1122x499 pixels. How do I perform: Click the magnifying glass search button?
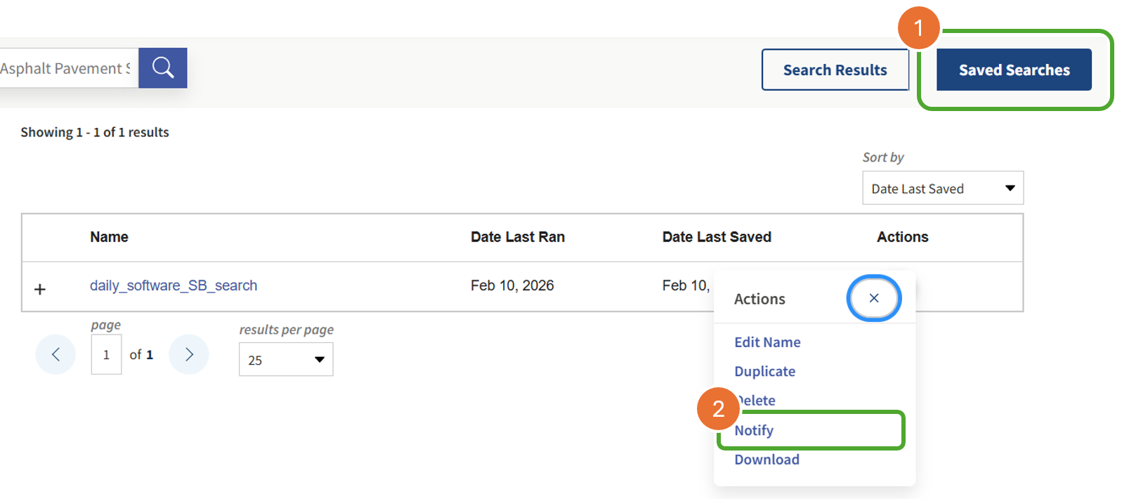pyautogui.click(x=162, y=68)
